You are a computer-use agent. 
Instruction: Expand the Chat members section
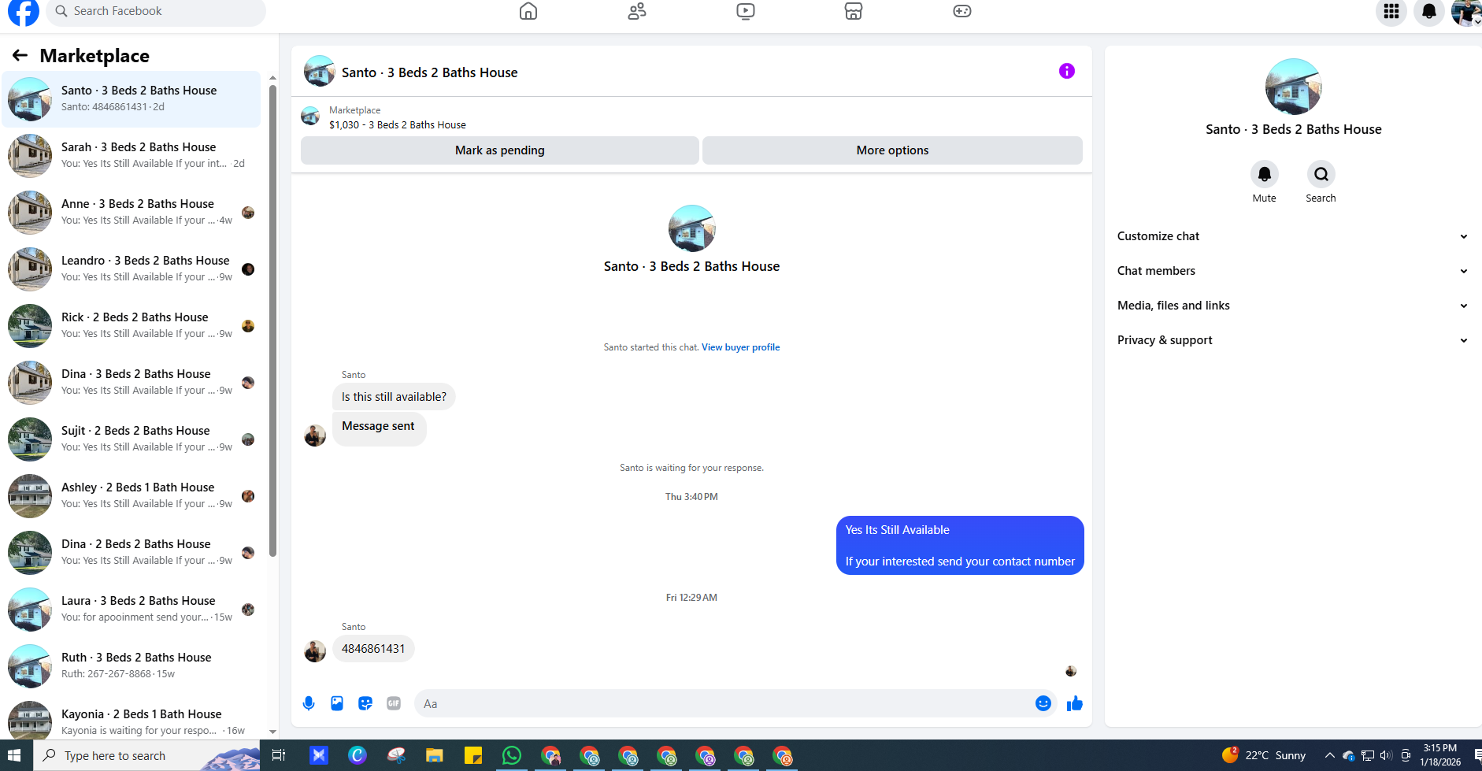(x=1293, y=271)
